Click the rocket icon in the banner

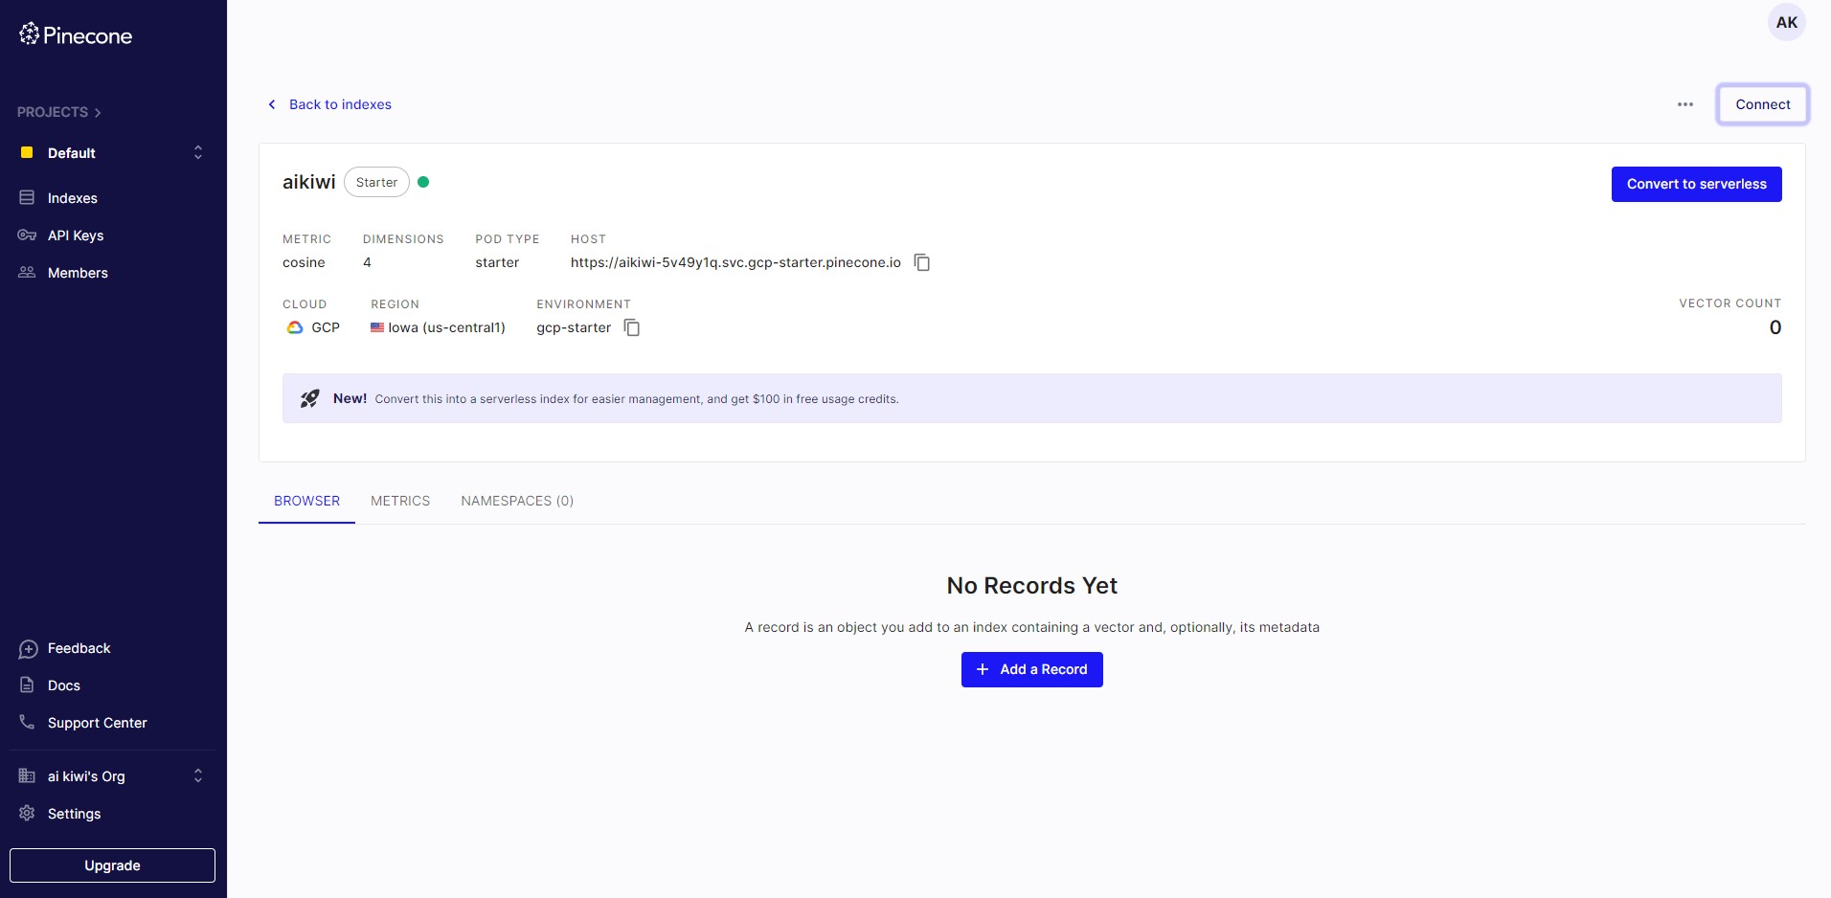click(309, 398)
